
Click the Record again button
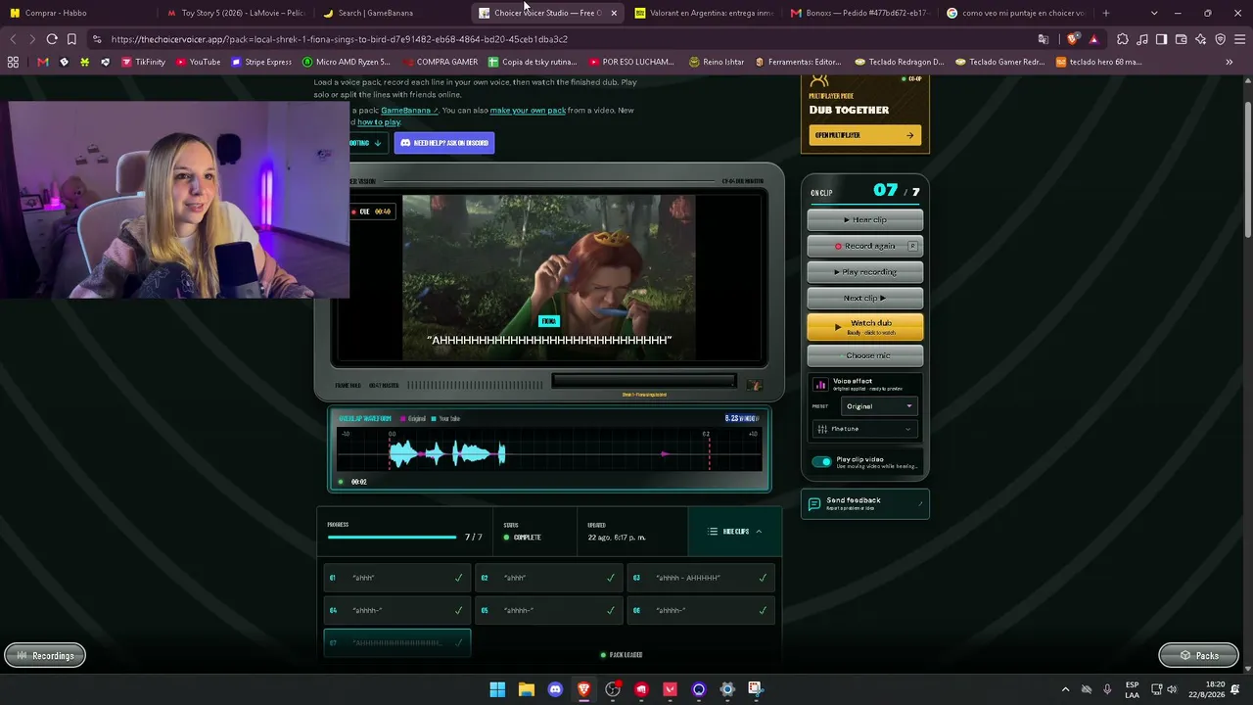pos(865,246)
